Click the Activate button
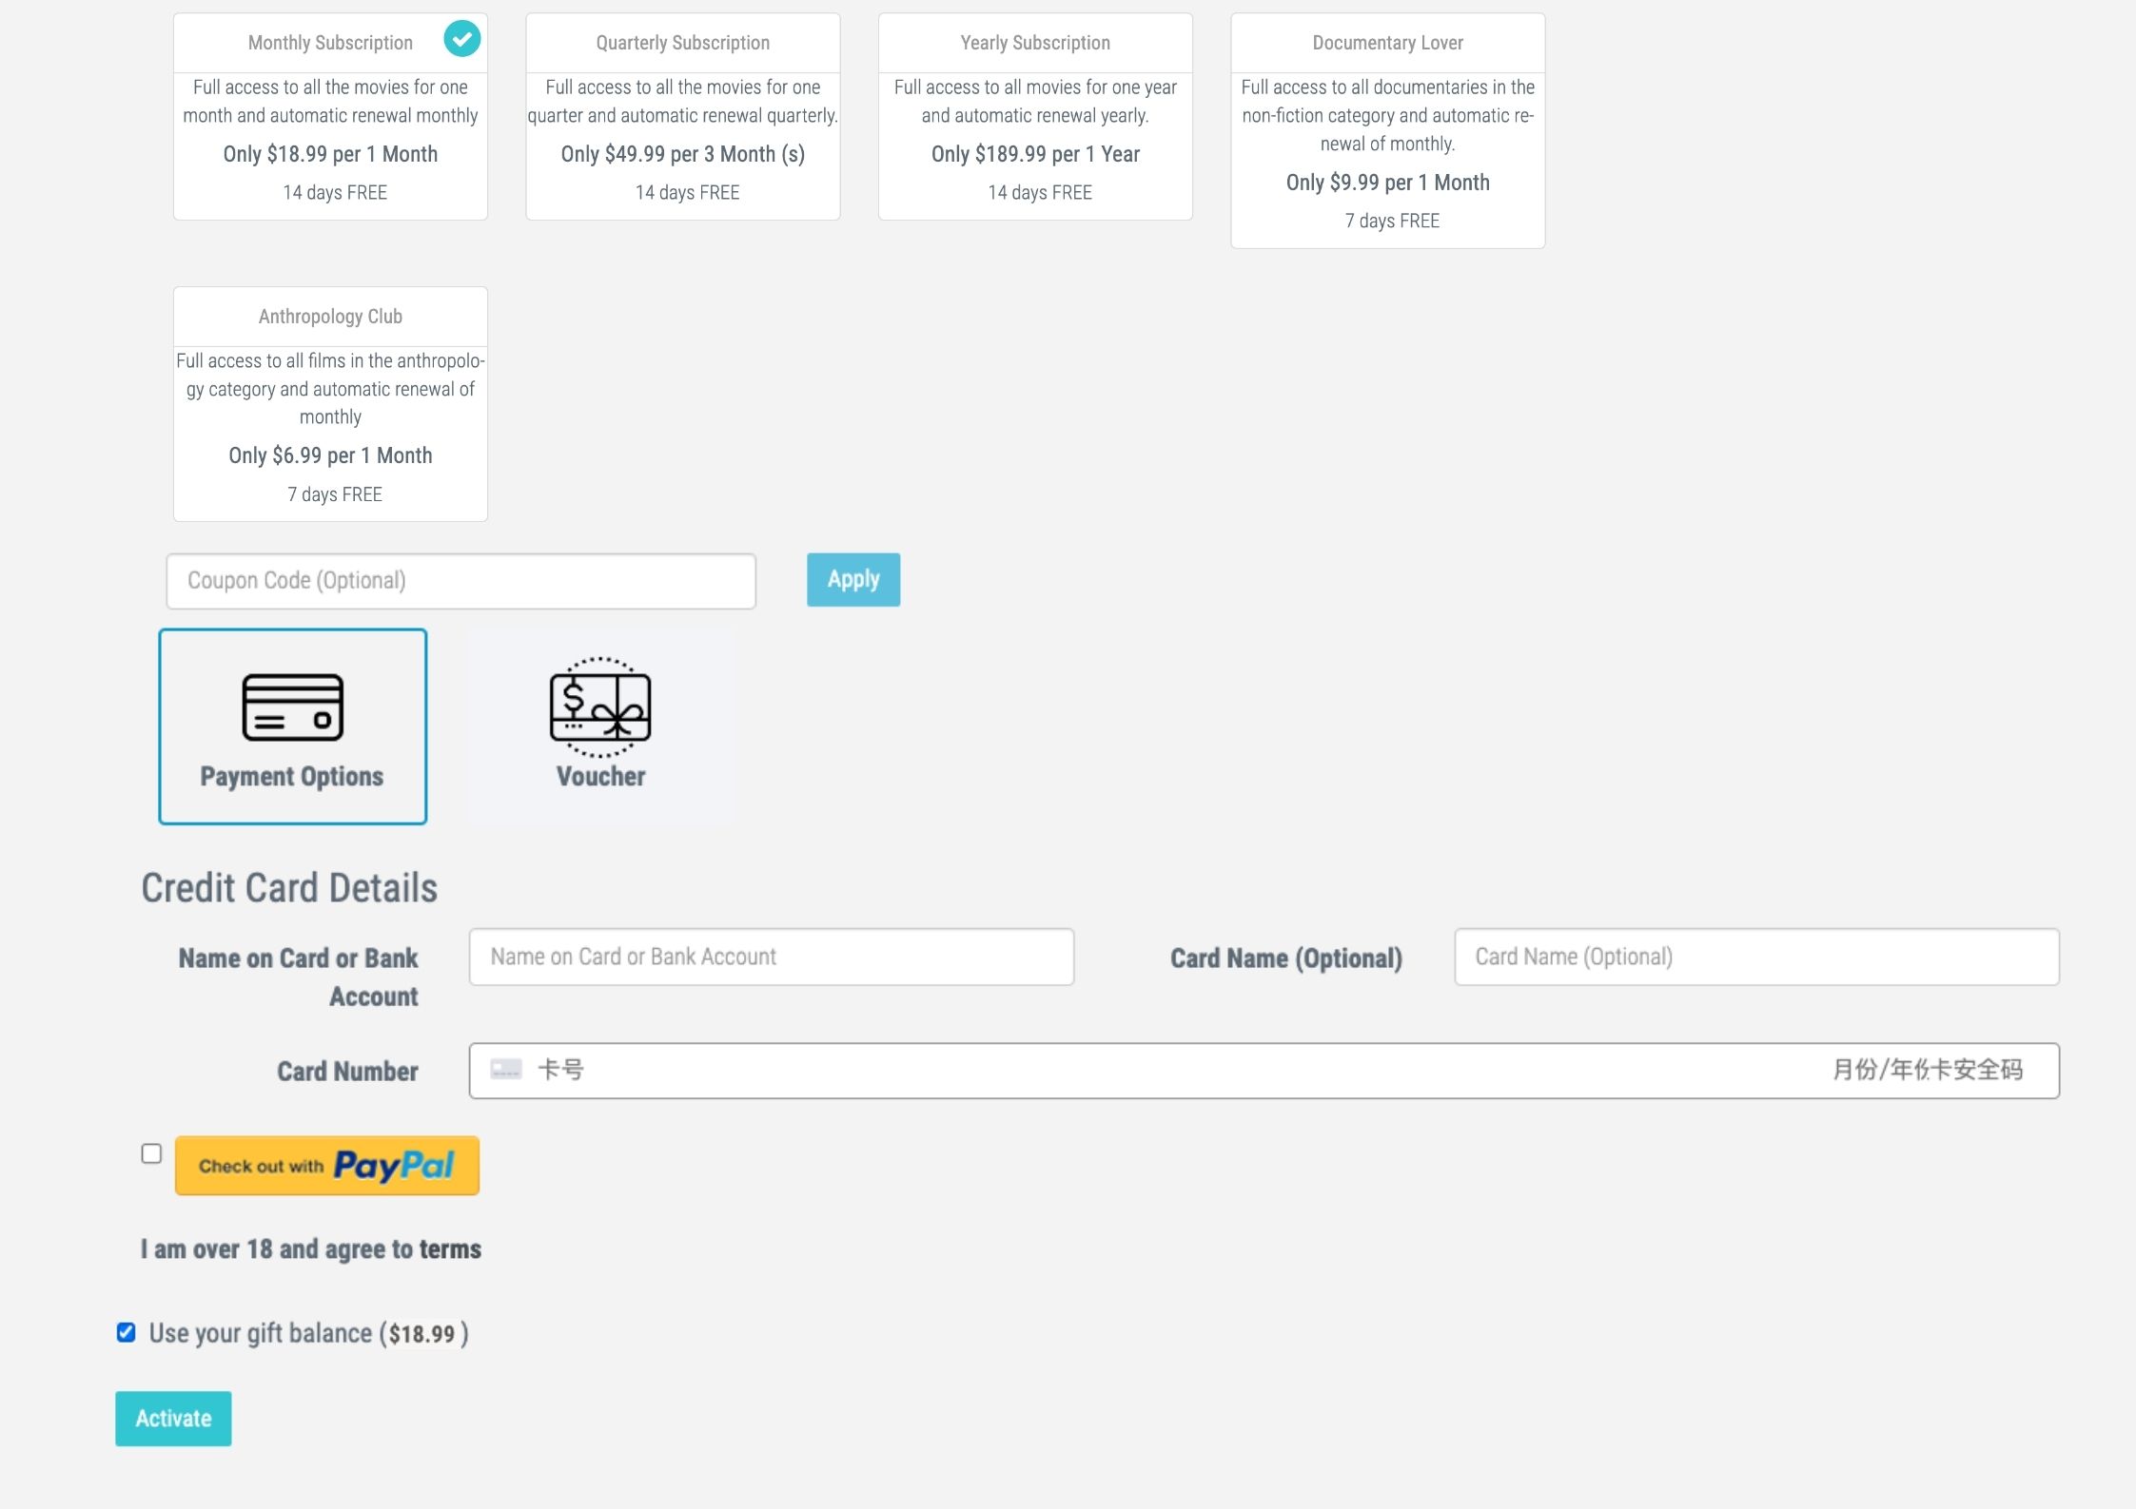Image resolution: width=2136 pixels, height=1509 pixels. tap(173, 1418)
